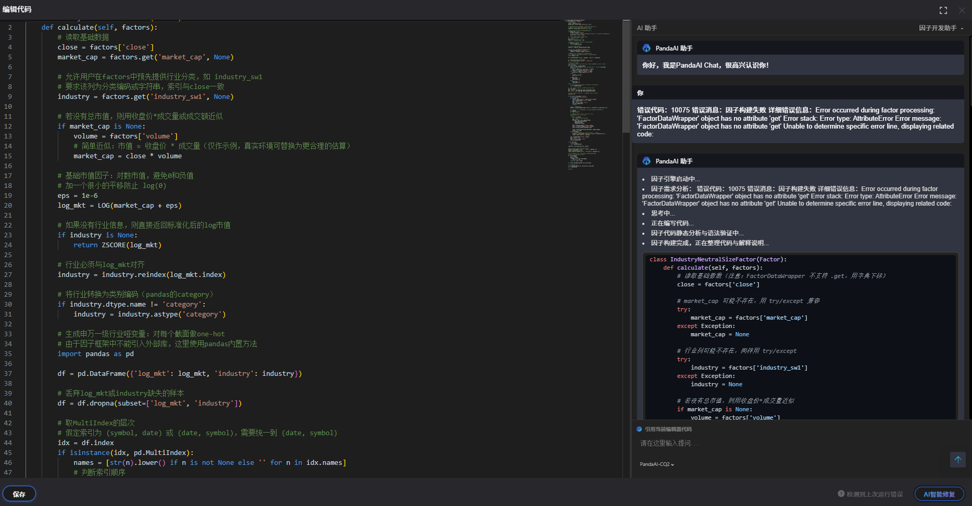Click 'return ZSCORE(log_mkt)' code line
Image resolution: width=972 pixels, height=506 pixels.
pyautogui.click(x=117, y=245)
